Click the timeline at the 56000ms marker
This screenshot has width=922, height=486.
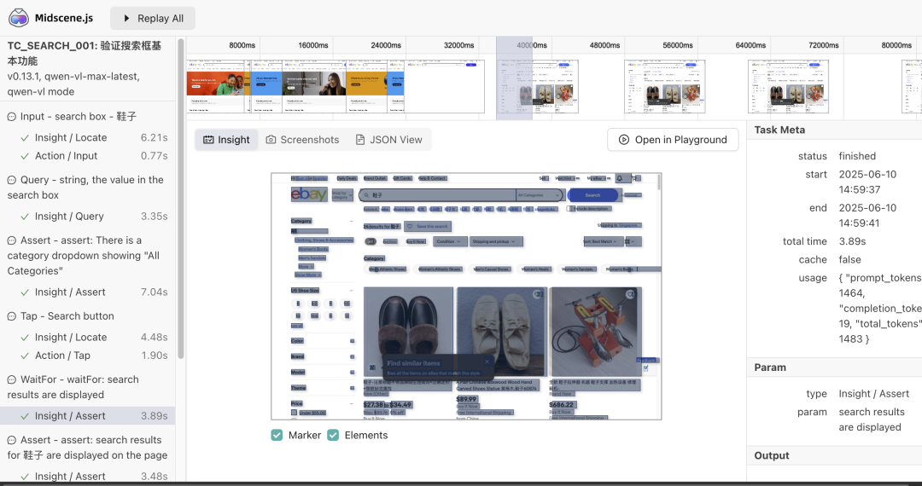click(677, 45)
